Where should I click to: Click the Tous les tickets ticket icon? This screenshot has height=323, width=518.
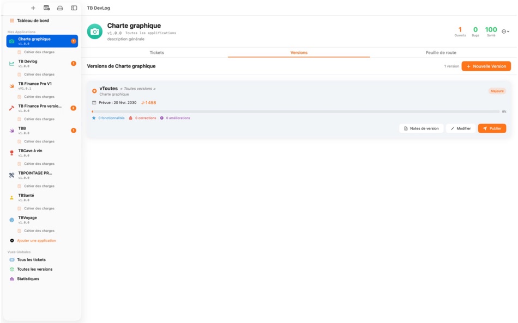click(11, 259)
